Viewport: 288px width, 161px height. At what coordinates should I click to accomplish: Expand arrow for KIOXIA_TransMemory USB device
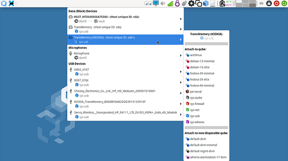(181, 104)
